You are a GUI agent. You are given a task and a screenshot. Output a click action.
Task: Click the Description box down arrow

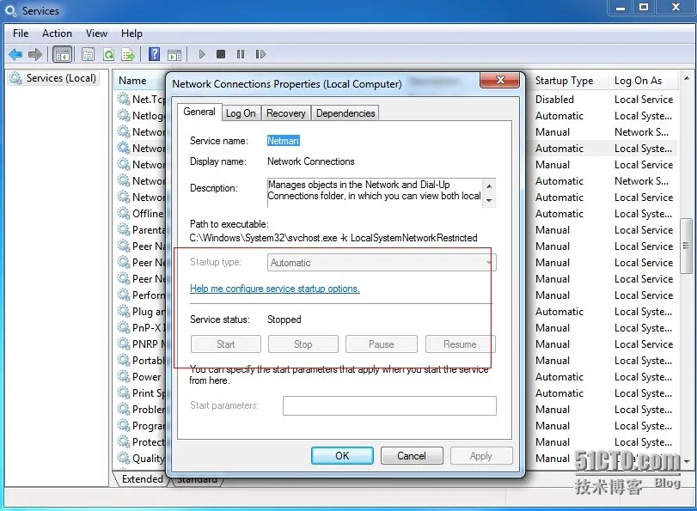click(489, 200)
